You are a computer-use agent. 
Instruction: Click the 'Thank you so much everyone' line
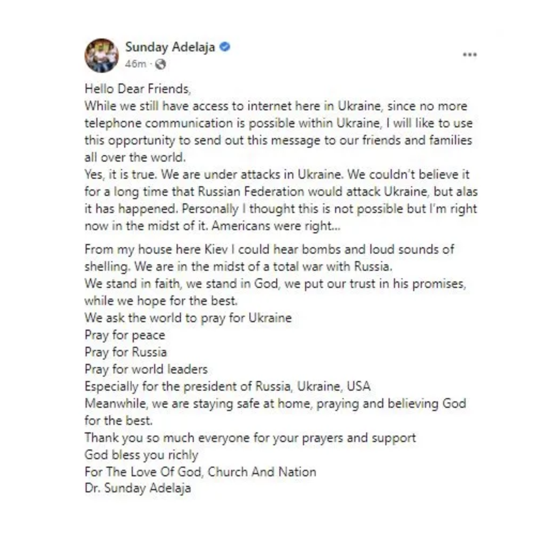click(250, 438)
